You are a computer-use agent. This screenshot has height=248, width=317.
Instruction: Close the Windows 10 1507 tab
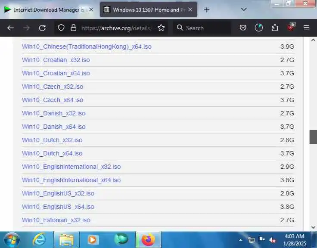pyautogui.click(x=190, y=9)
